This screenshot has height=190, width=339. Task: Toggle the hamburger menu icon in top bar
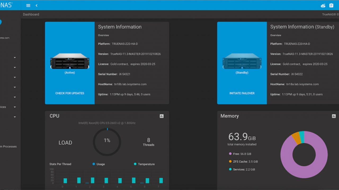(x=28, y=5)
